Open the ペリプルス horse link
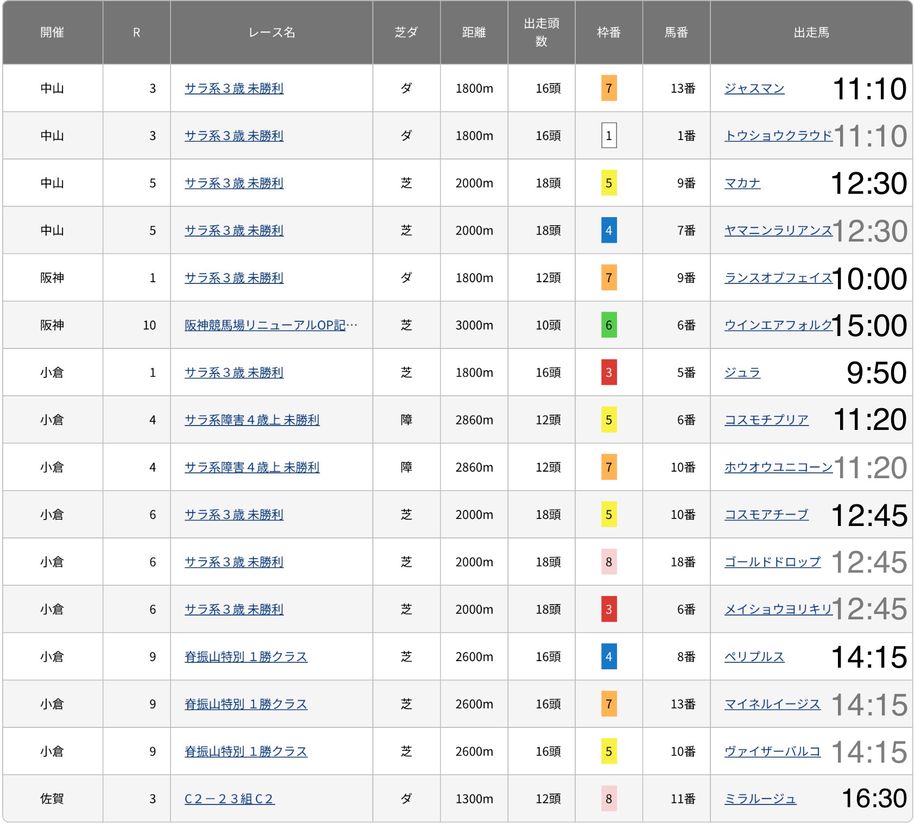 pyautogui.click(x=754, y=656)
